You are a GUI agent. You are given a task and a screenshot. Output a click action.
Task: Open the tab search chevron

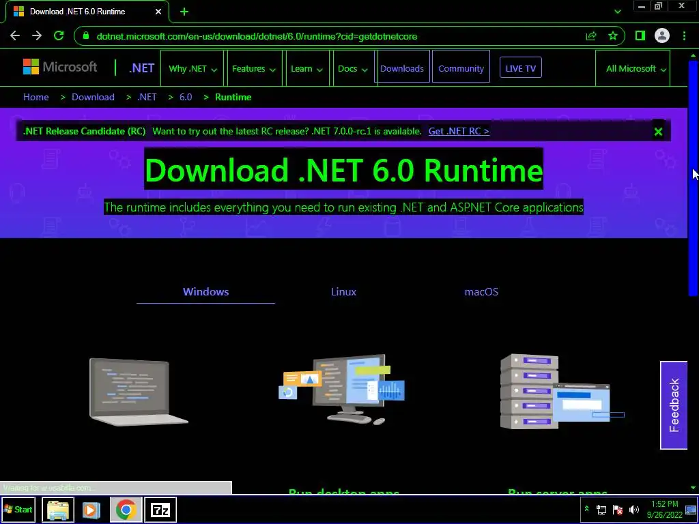click(617, 12)
